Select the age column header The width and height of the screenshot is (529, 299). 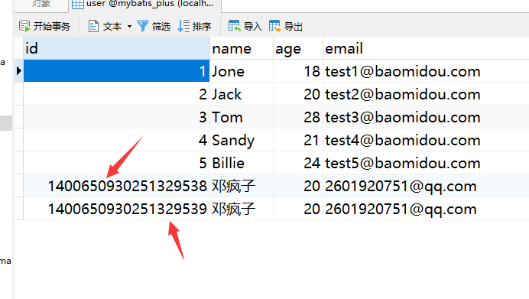point(298,48)
